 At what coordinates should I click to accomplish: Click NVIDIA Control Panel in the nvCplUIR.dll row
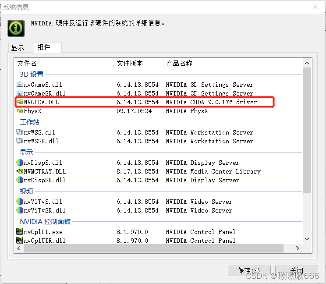tap(201, 241)
